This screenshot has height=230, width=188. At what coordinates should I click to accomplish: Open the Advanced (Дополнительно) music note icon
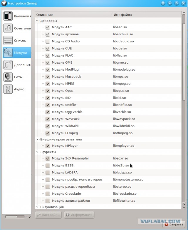coord(8,65)
